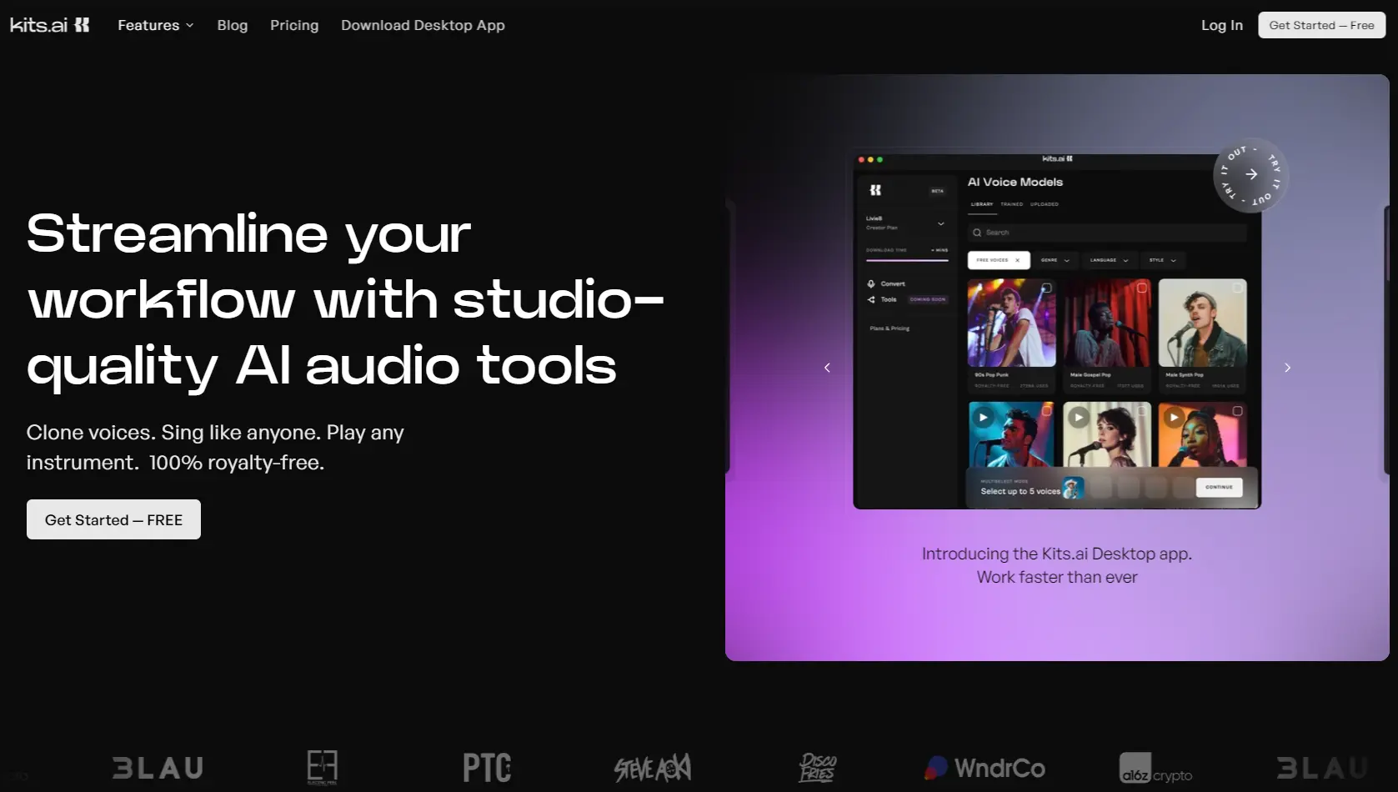The image size is (1398, 792).
Task: Play the teal-background male singer preview
Action: click(983, 417)
